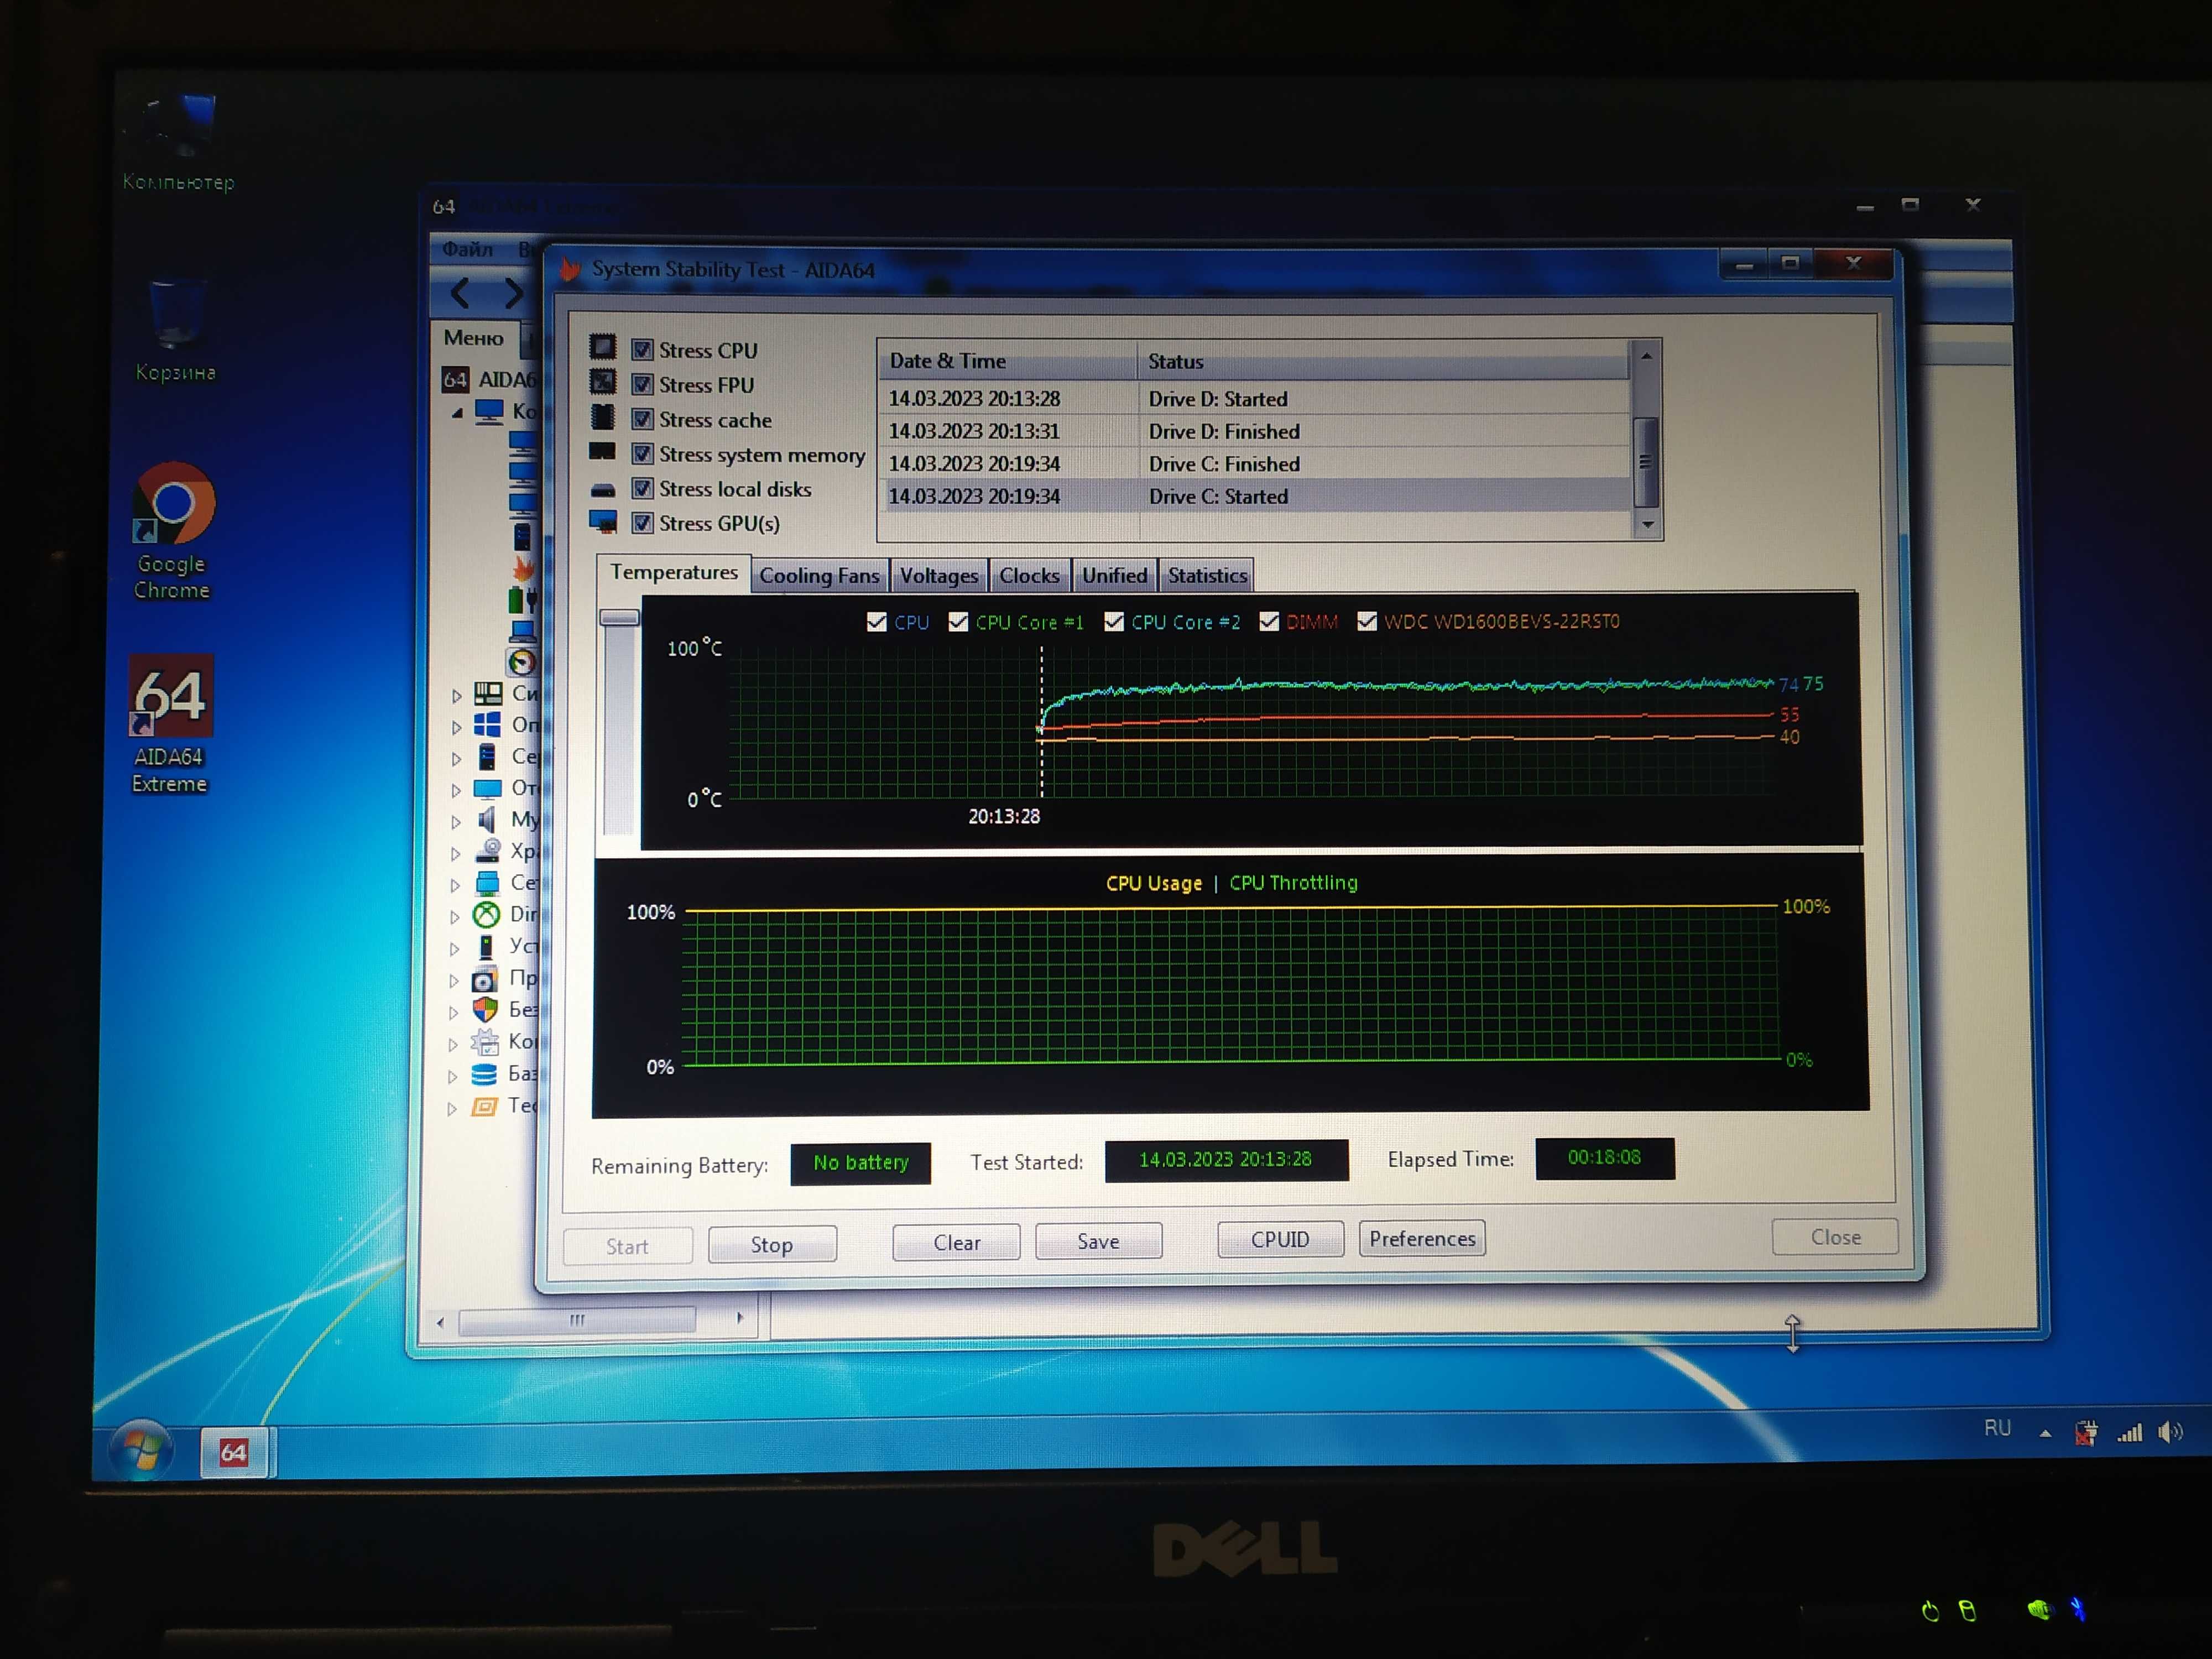This screenshot has height=1659, width=2212.
Task: Click the FPU icon beside Stress FPU
Action: 603,382
